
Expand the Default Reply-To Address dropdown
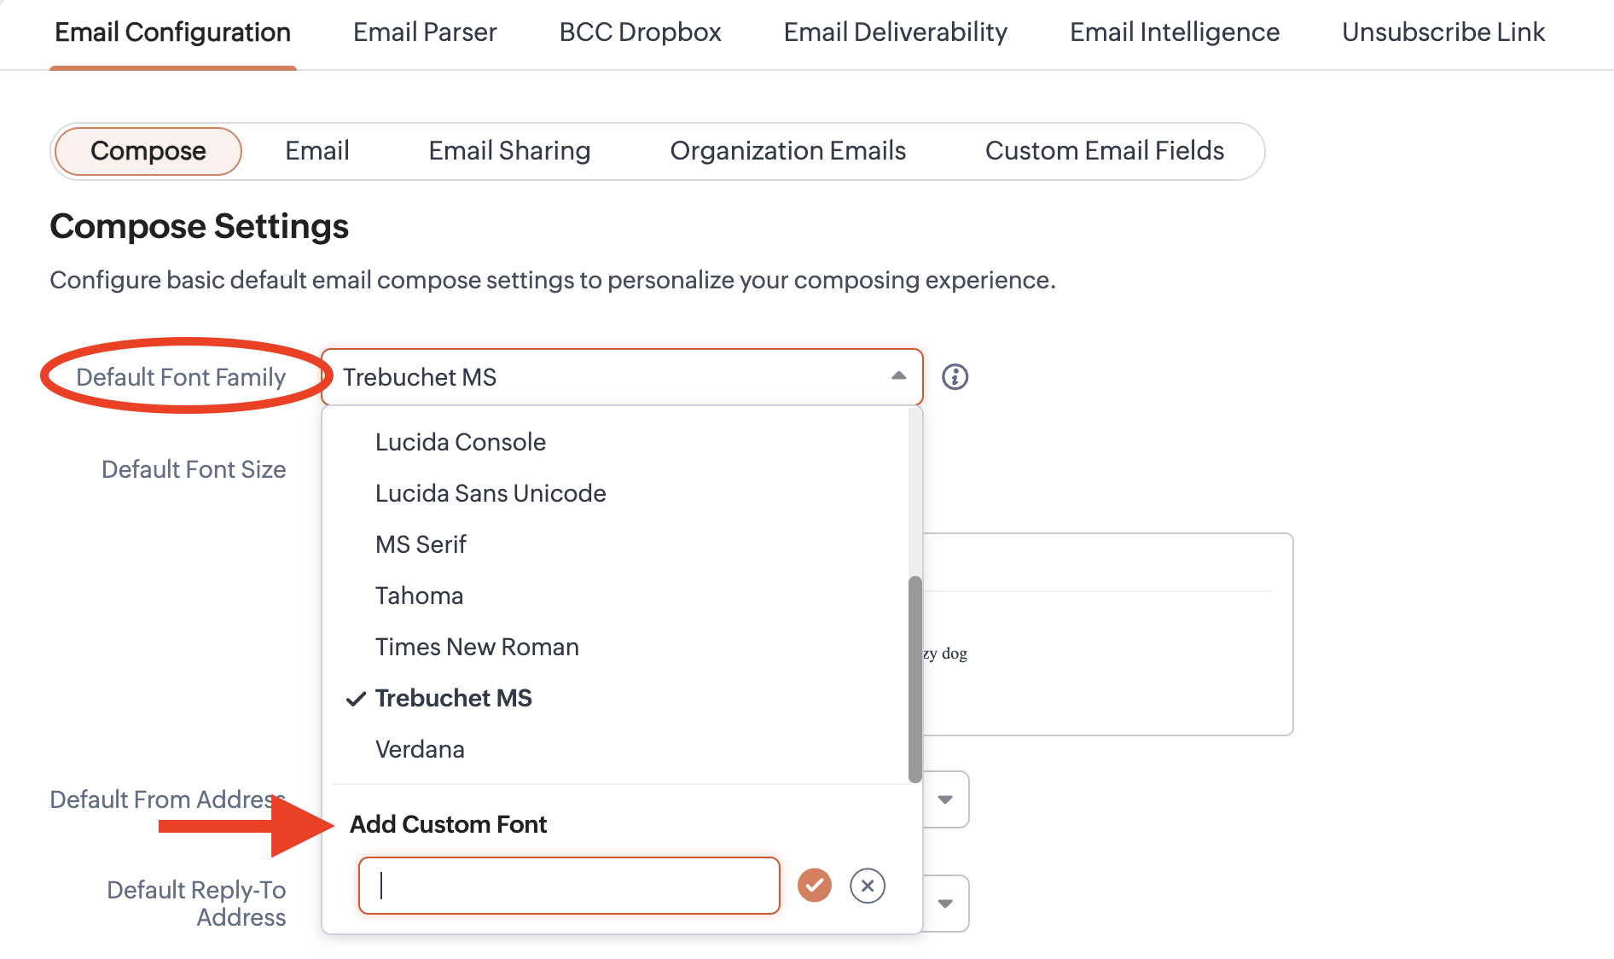pyautogui.click(x=945, y=904)
